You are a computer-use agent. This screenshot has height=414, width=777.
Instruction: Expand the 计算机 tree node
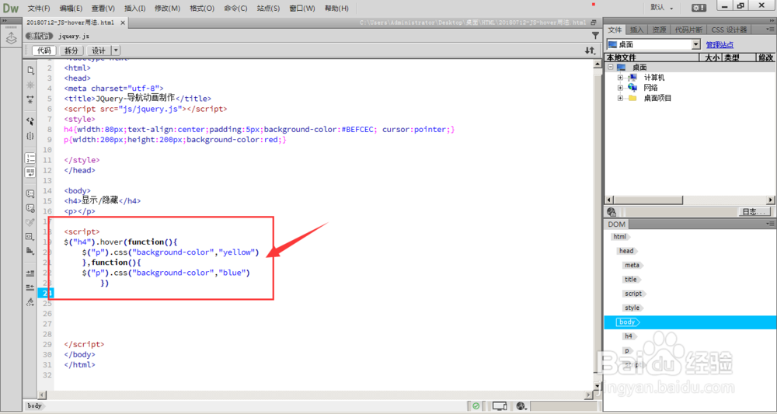pos(620,78)
